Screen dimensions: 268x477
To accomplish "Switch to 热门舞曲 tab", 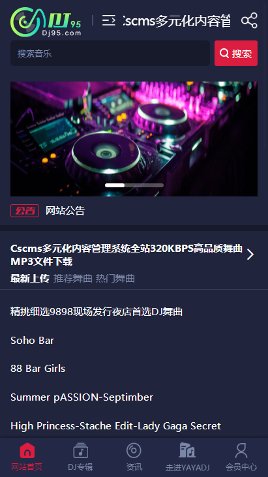I will 115,279.
